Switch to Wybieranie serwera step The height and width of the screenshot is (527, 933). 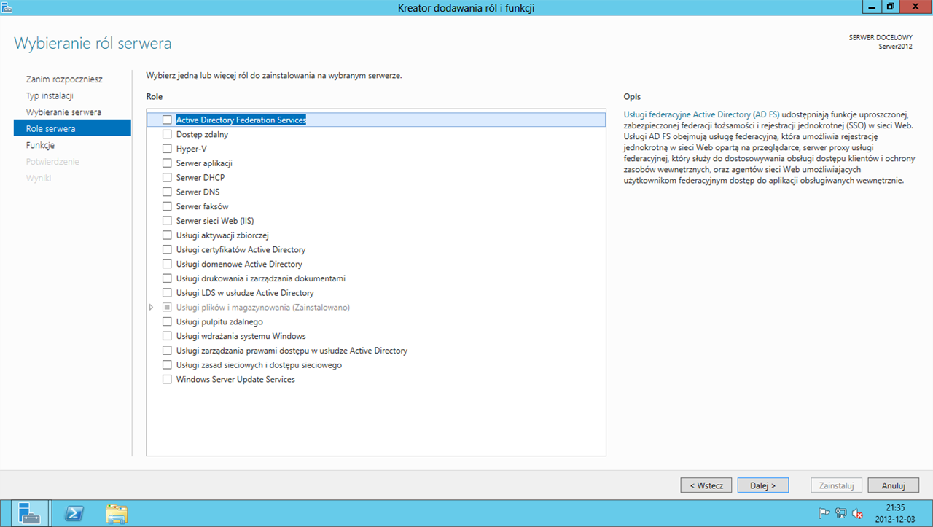tap(63, 112)
